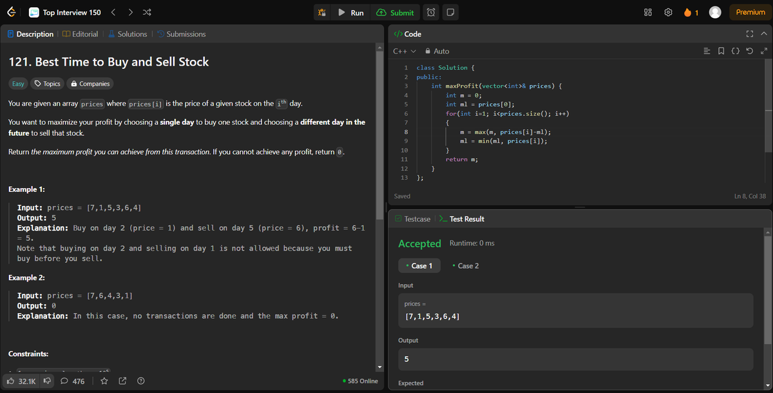Open the 476 comments
Viewport: 773px width, 393px height.
[x=72, y=381]
